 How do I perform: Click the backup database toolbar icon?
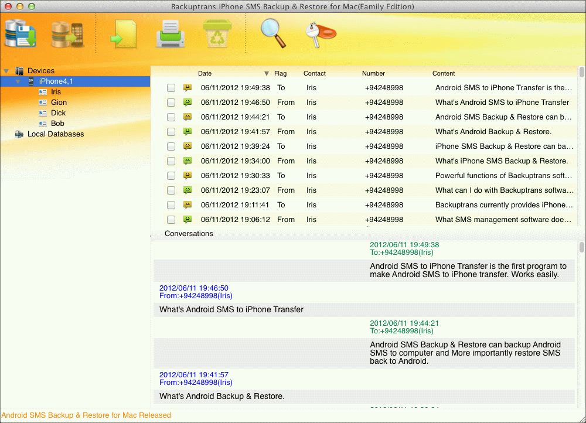(19, 33)
